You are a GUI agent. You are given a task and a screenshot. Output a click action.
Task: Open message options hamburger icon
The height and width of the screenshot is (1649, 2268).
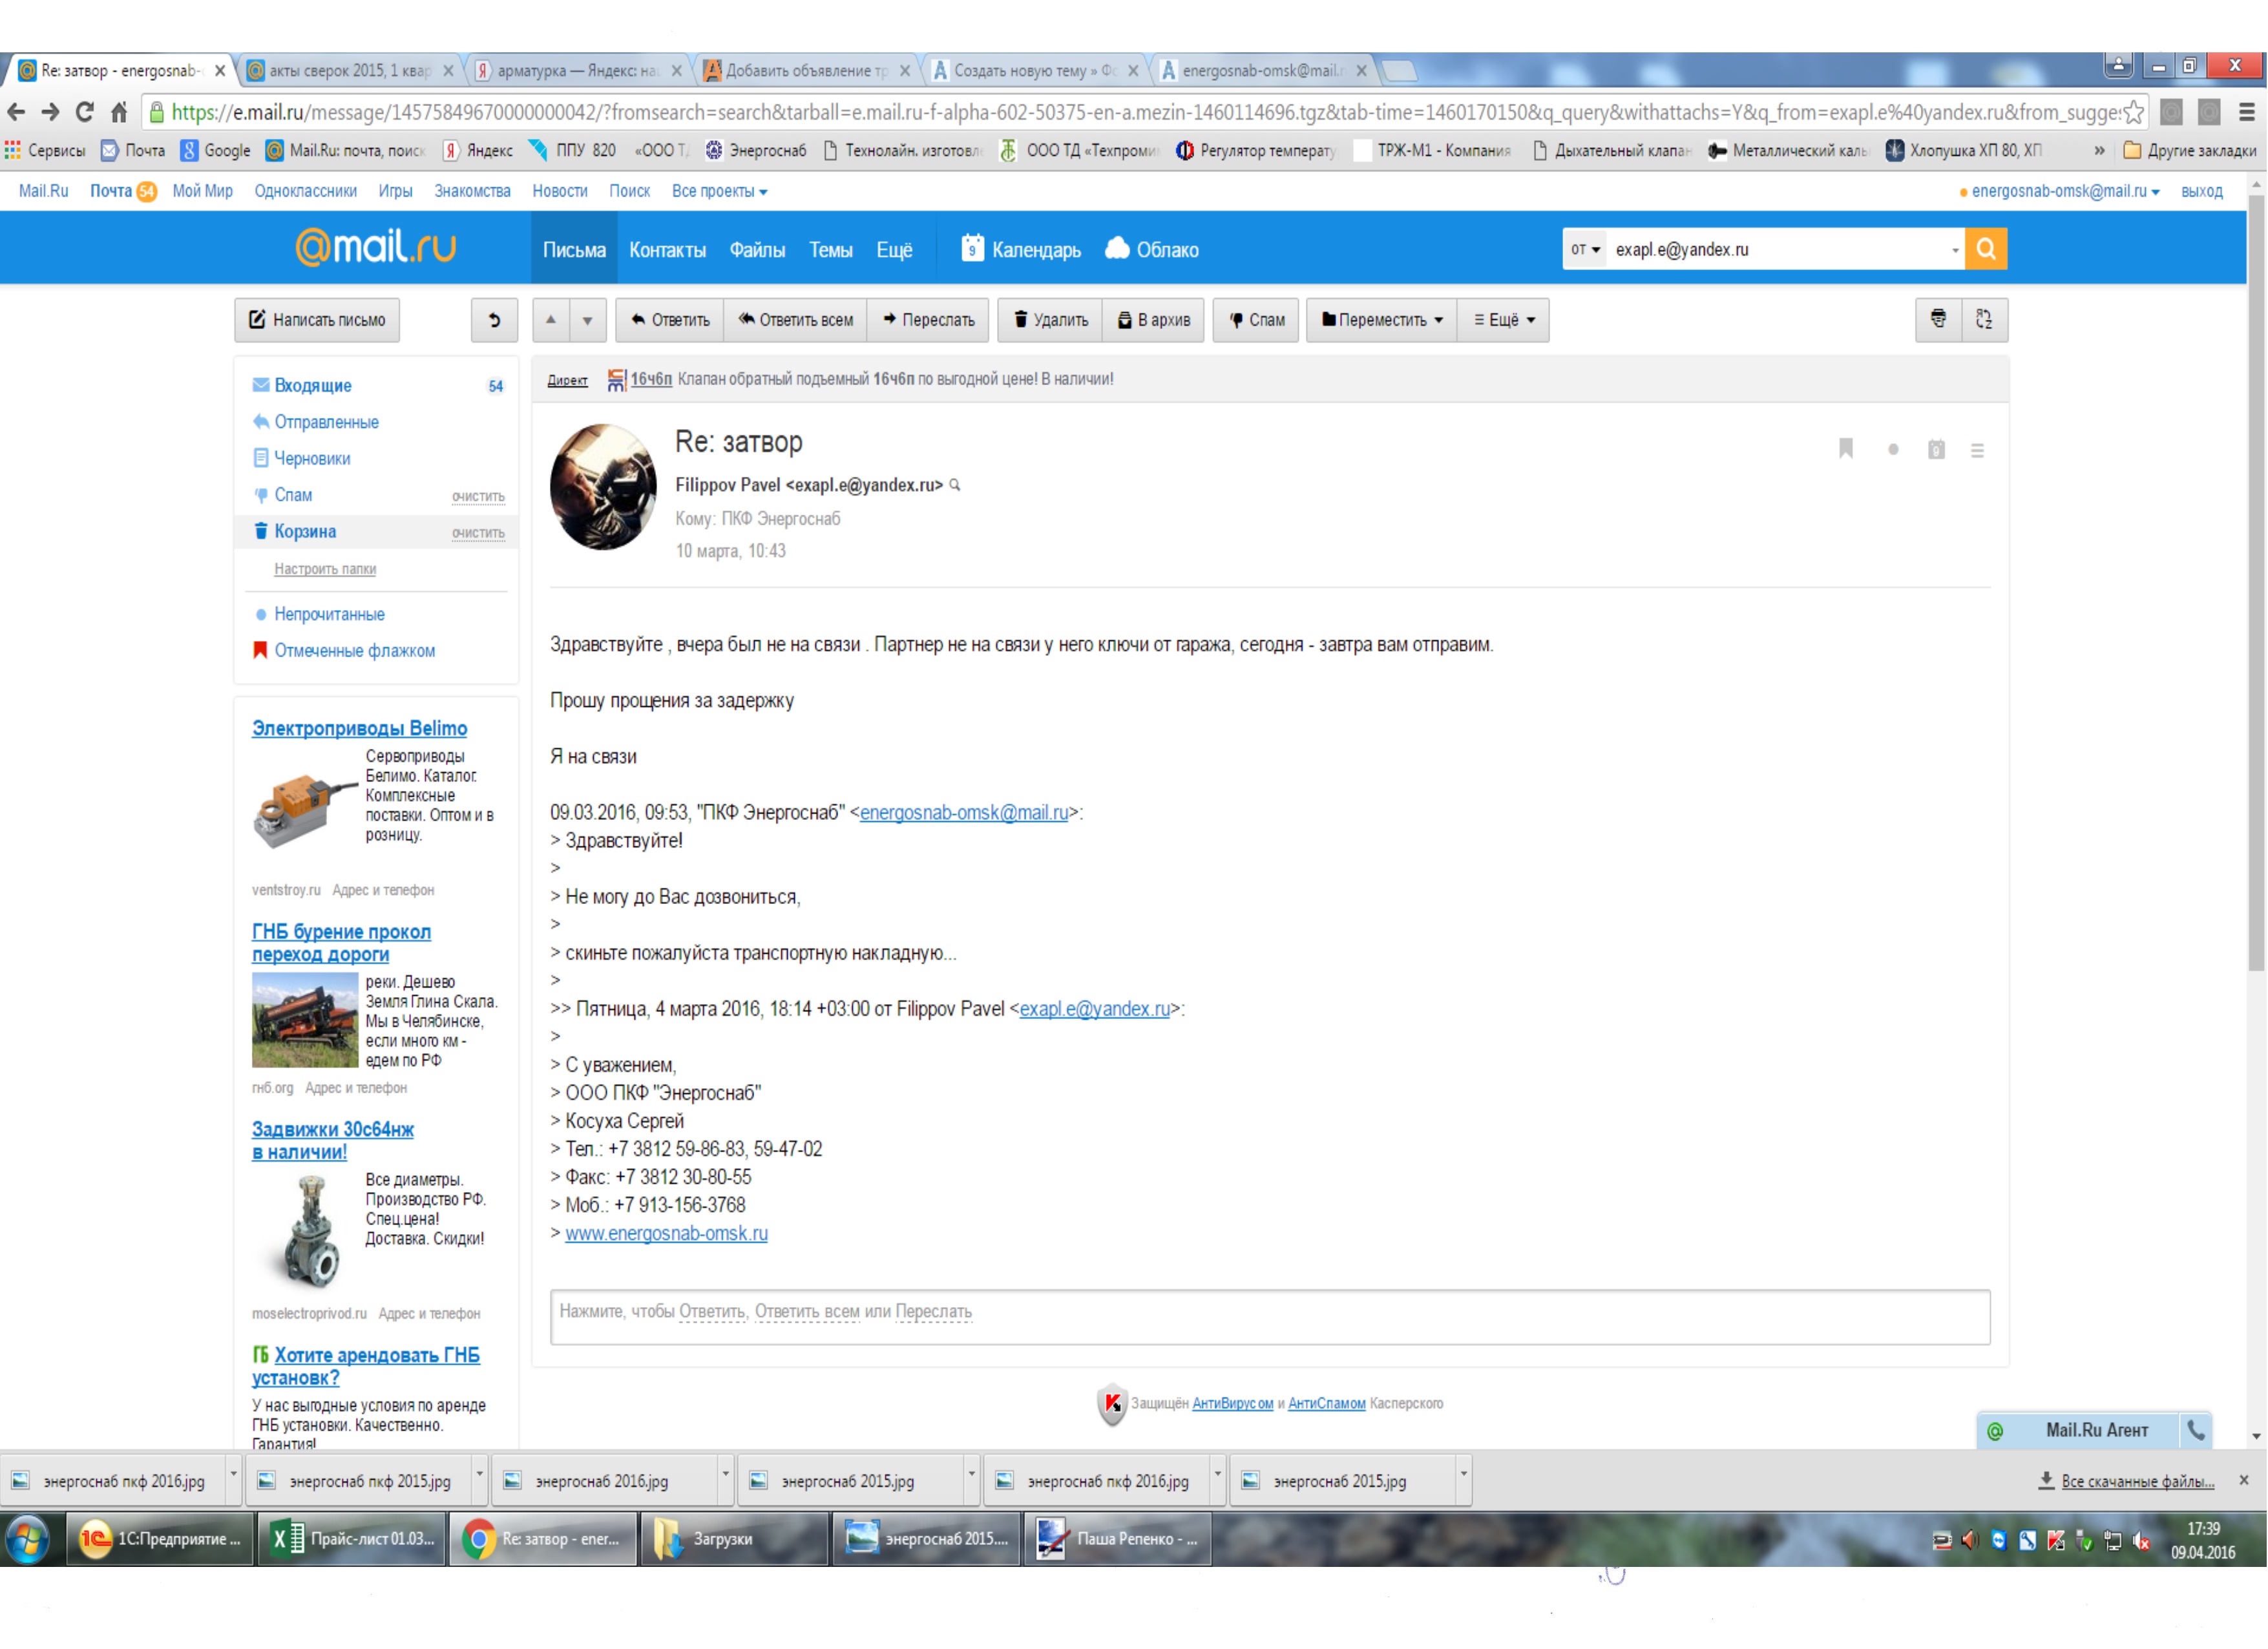pos(1977,451)
